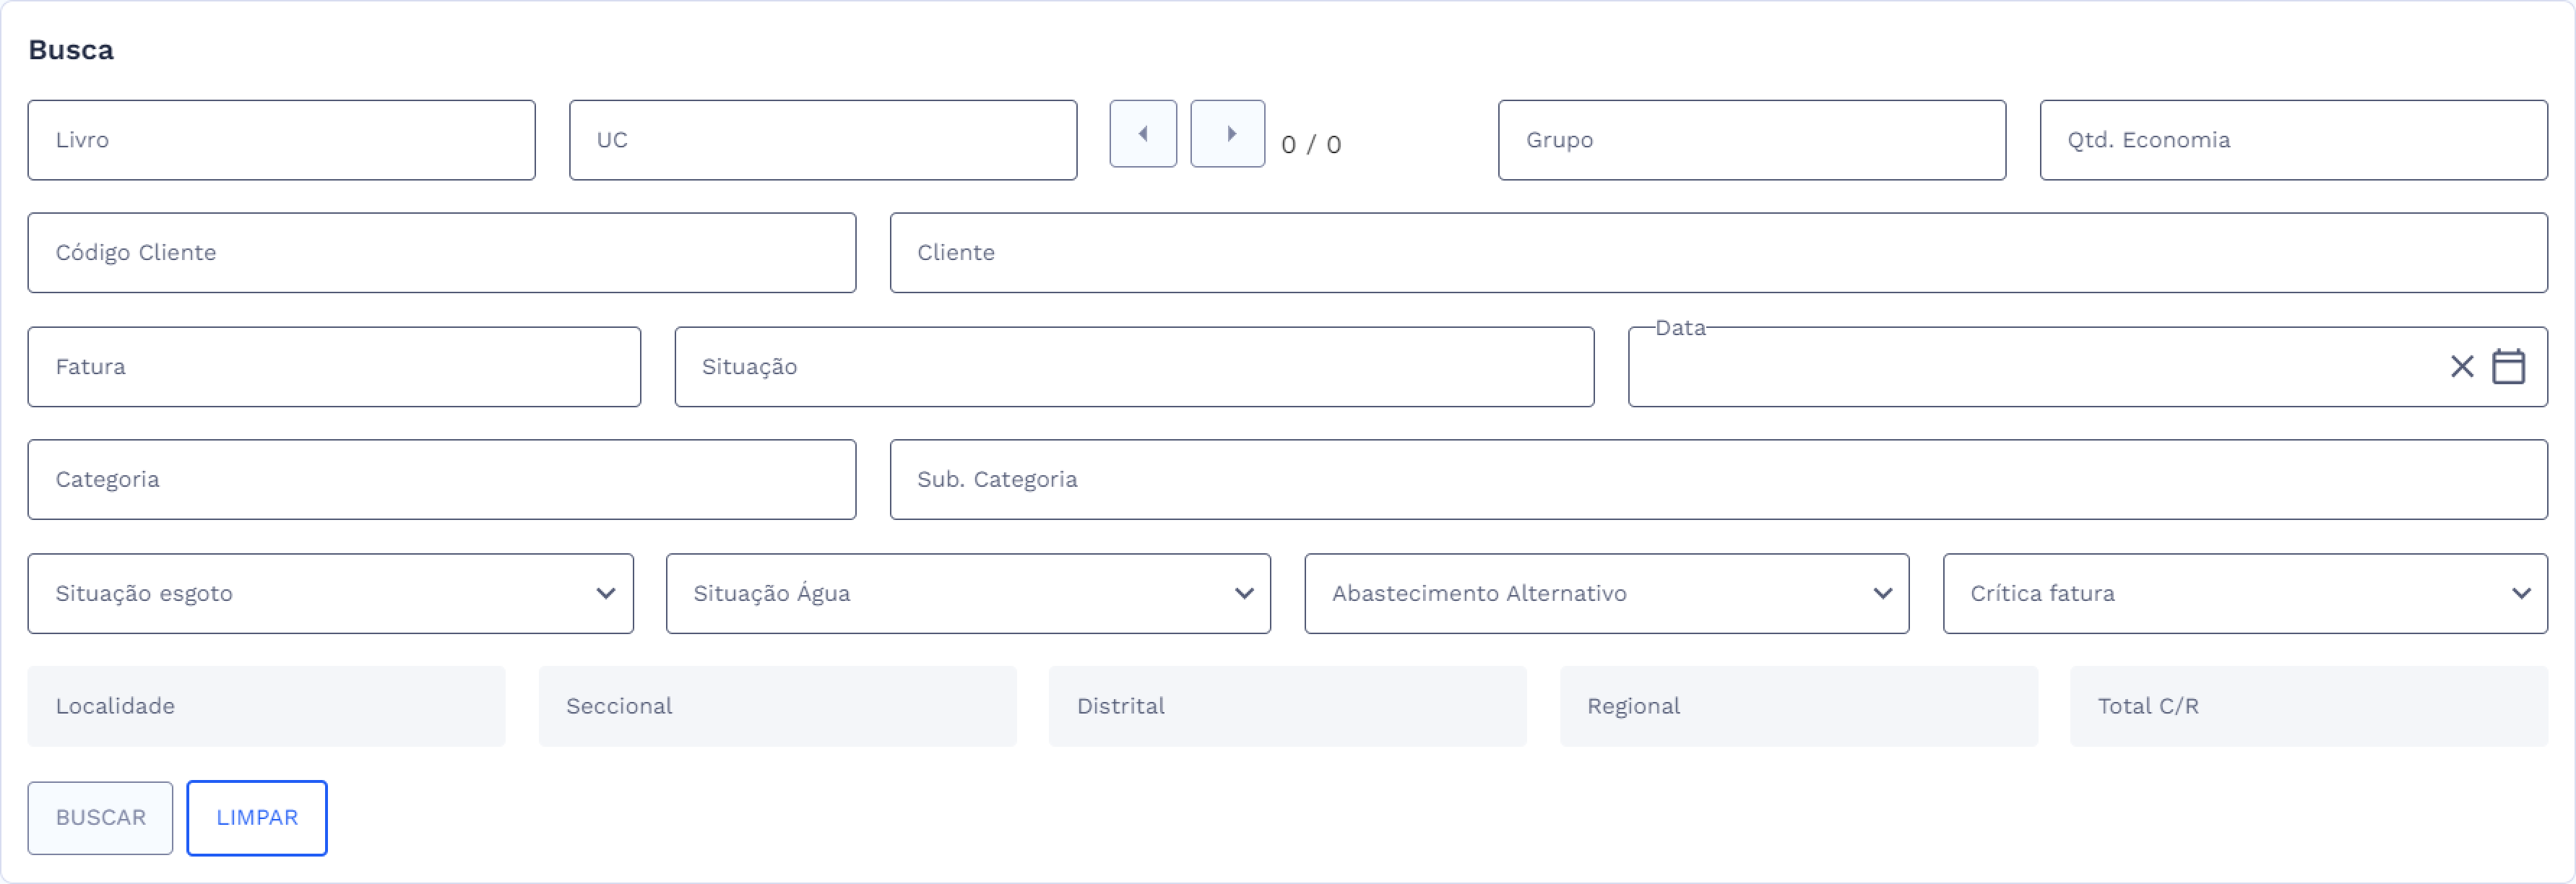
Task: Clear the Data field with X icon
Action: point(2462,367)
